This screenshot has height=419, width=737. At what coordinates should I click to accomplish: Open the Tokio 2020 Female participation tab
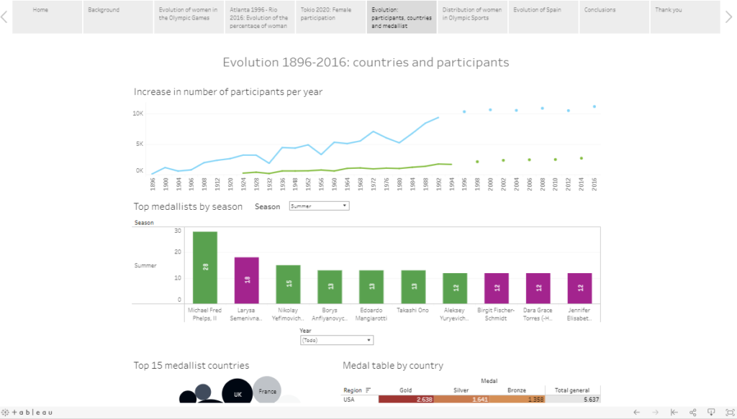330,17
